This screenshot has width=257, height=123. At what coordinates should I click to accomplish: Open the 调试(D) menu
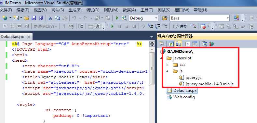point(93,10)
